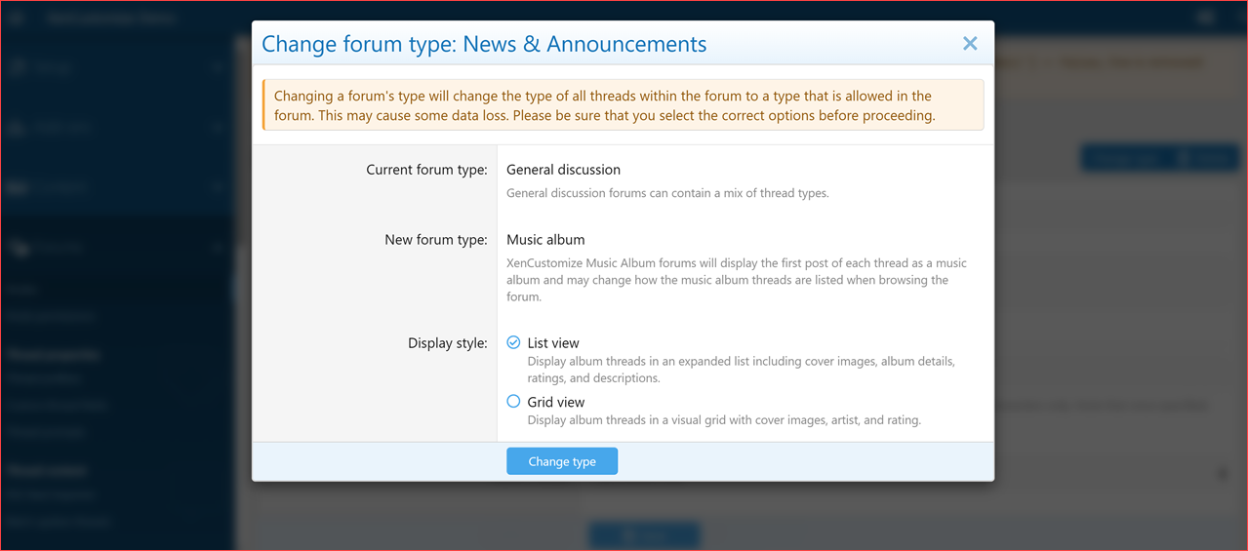The image size is (1248, 551).
Task: Select the Grid view radio option
Action: [x=514, y=402]
